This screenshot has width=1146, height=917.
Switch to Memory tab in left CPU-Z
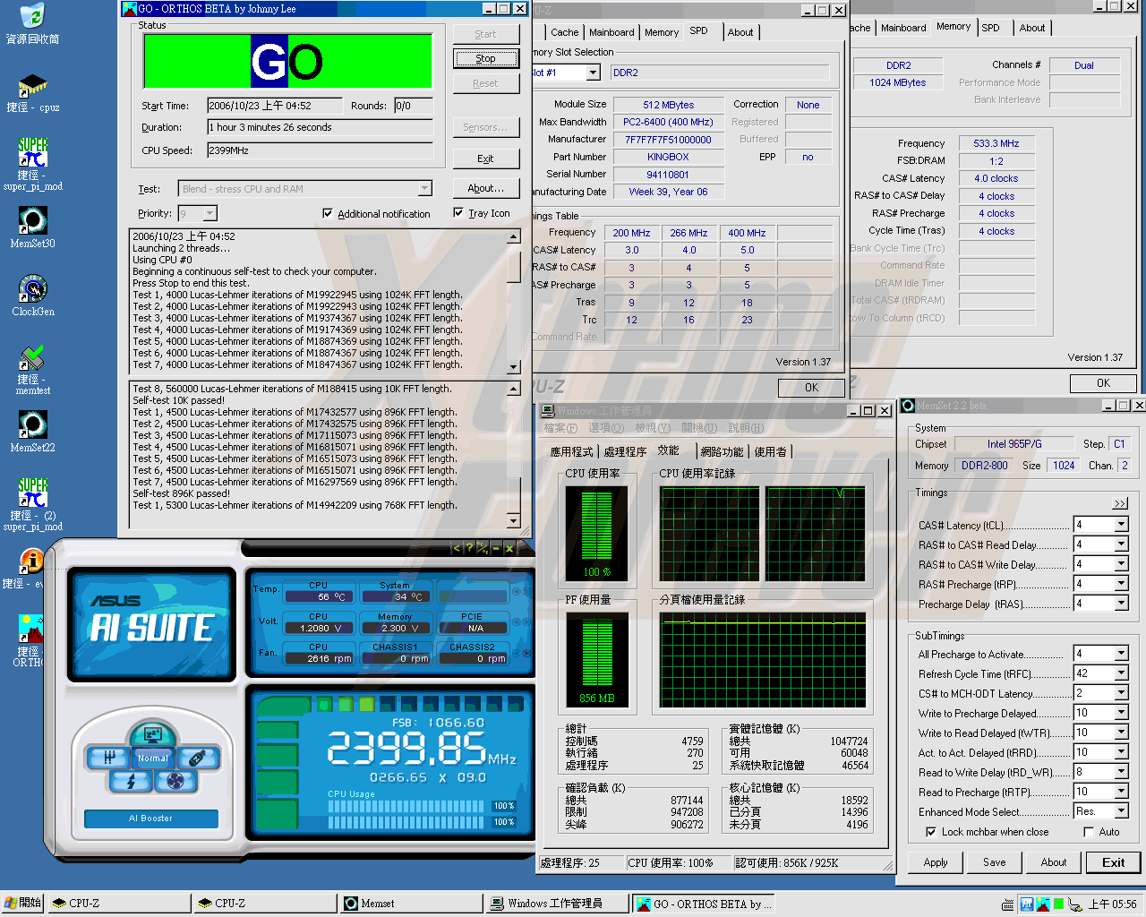[x=662, y=32]
